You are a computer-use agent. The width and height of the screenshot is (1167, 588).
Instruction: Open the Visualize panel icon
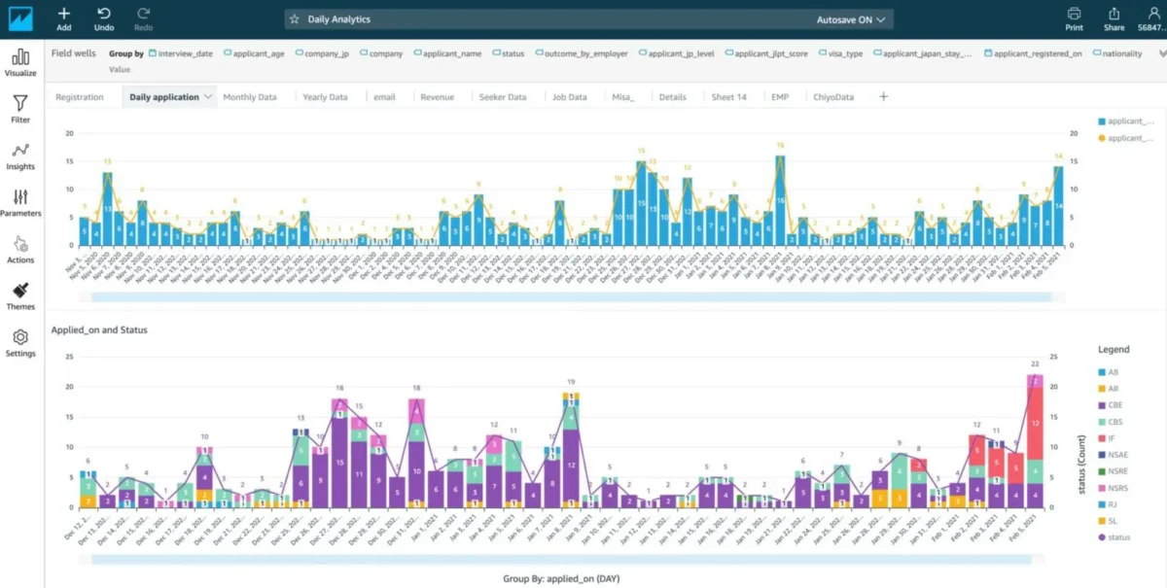(x=20, y=56)
